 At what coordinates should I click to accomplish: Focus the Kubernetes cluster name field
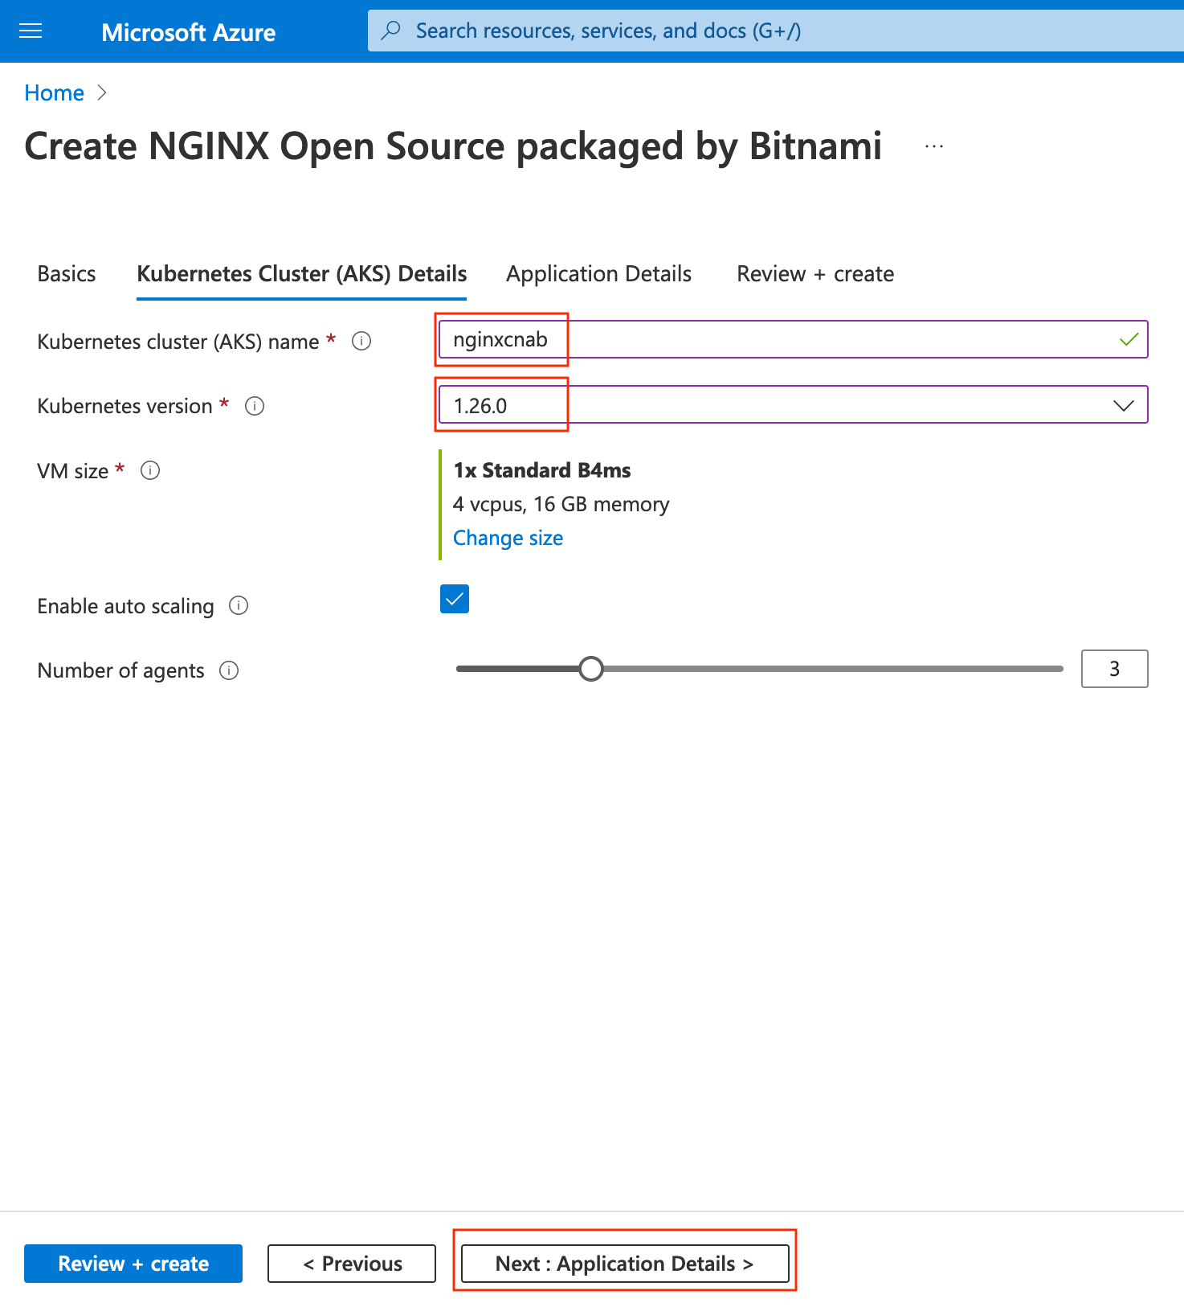coord(794,339)
